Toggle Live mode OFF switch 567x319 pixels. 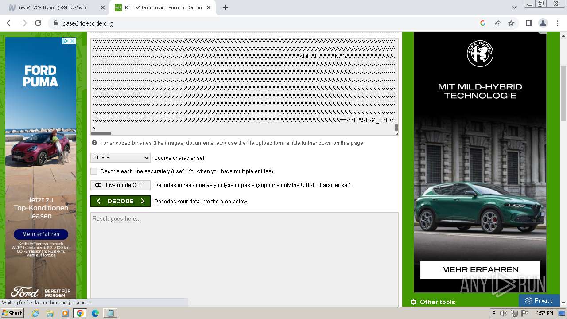[120, 185]
